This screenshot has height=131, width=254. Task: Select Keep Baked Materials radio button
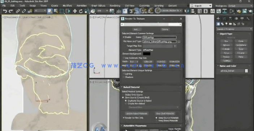(156, 121)
